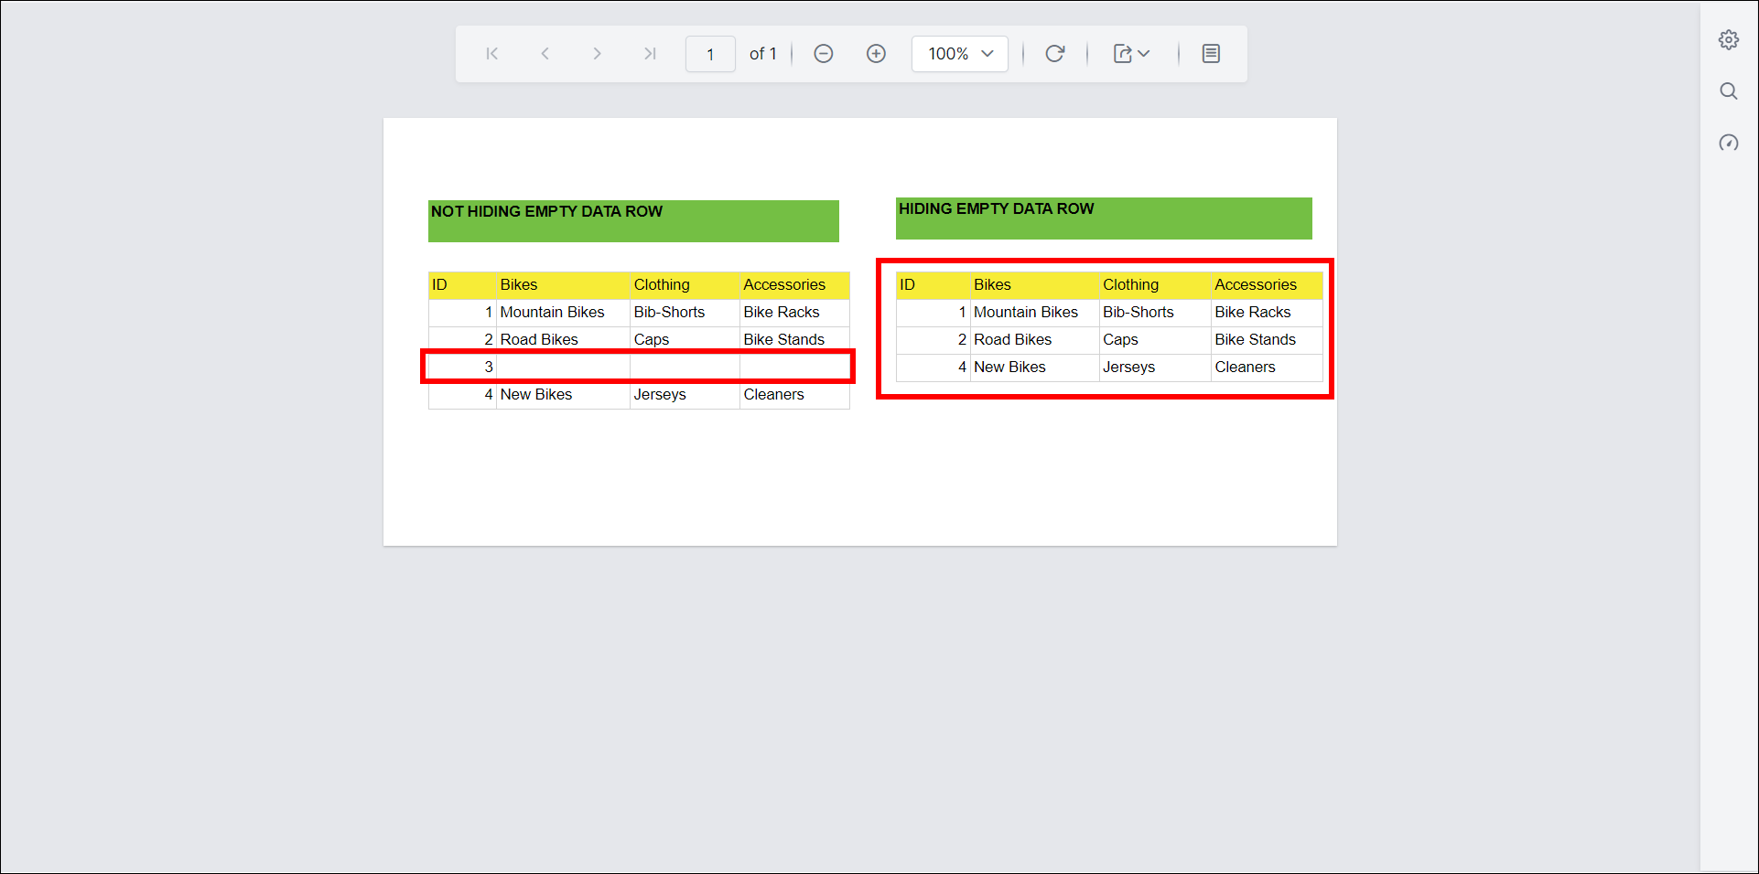Viewport: 1759px width, 874px height.
Task: Toggle the print layout view icon
Action: tap(1211, 54)
